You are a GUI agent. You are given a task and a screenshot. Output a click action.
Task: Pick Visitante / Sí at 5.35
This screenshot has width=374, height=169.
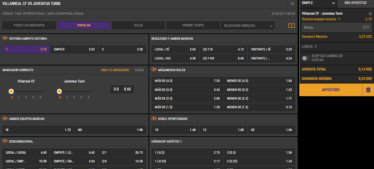271,49
